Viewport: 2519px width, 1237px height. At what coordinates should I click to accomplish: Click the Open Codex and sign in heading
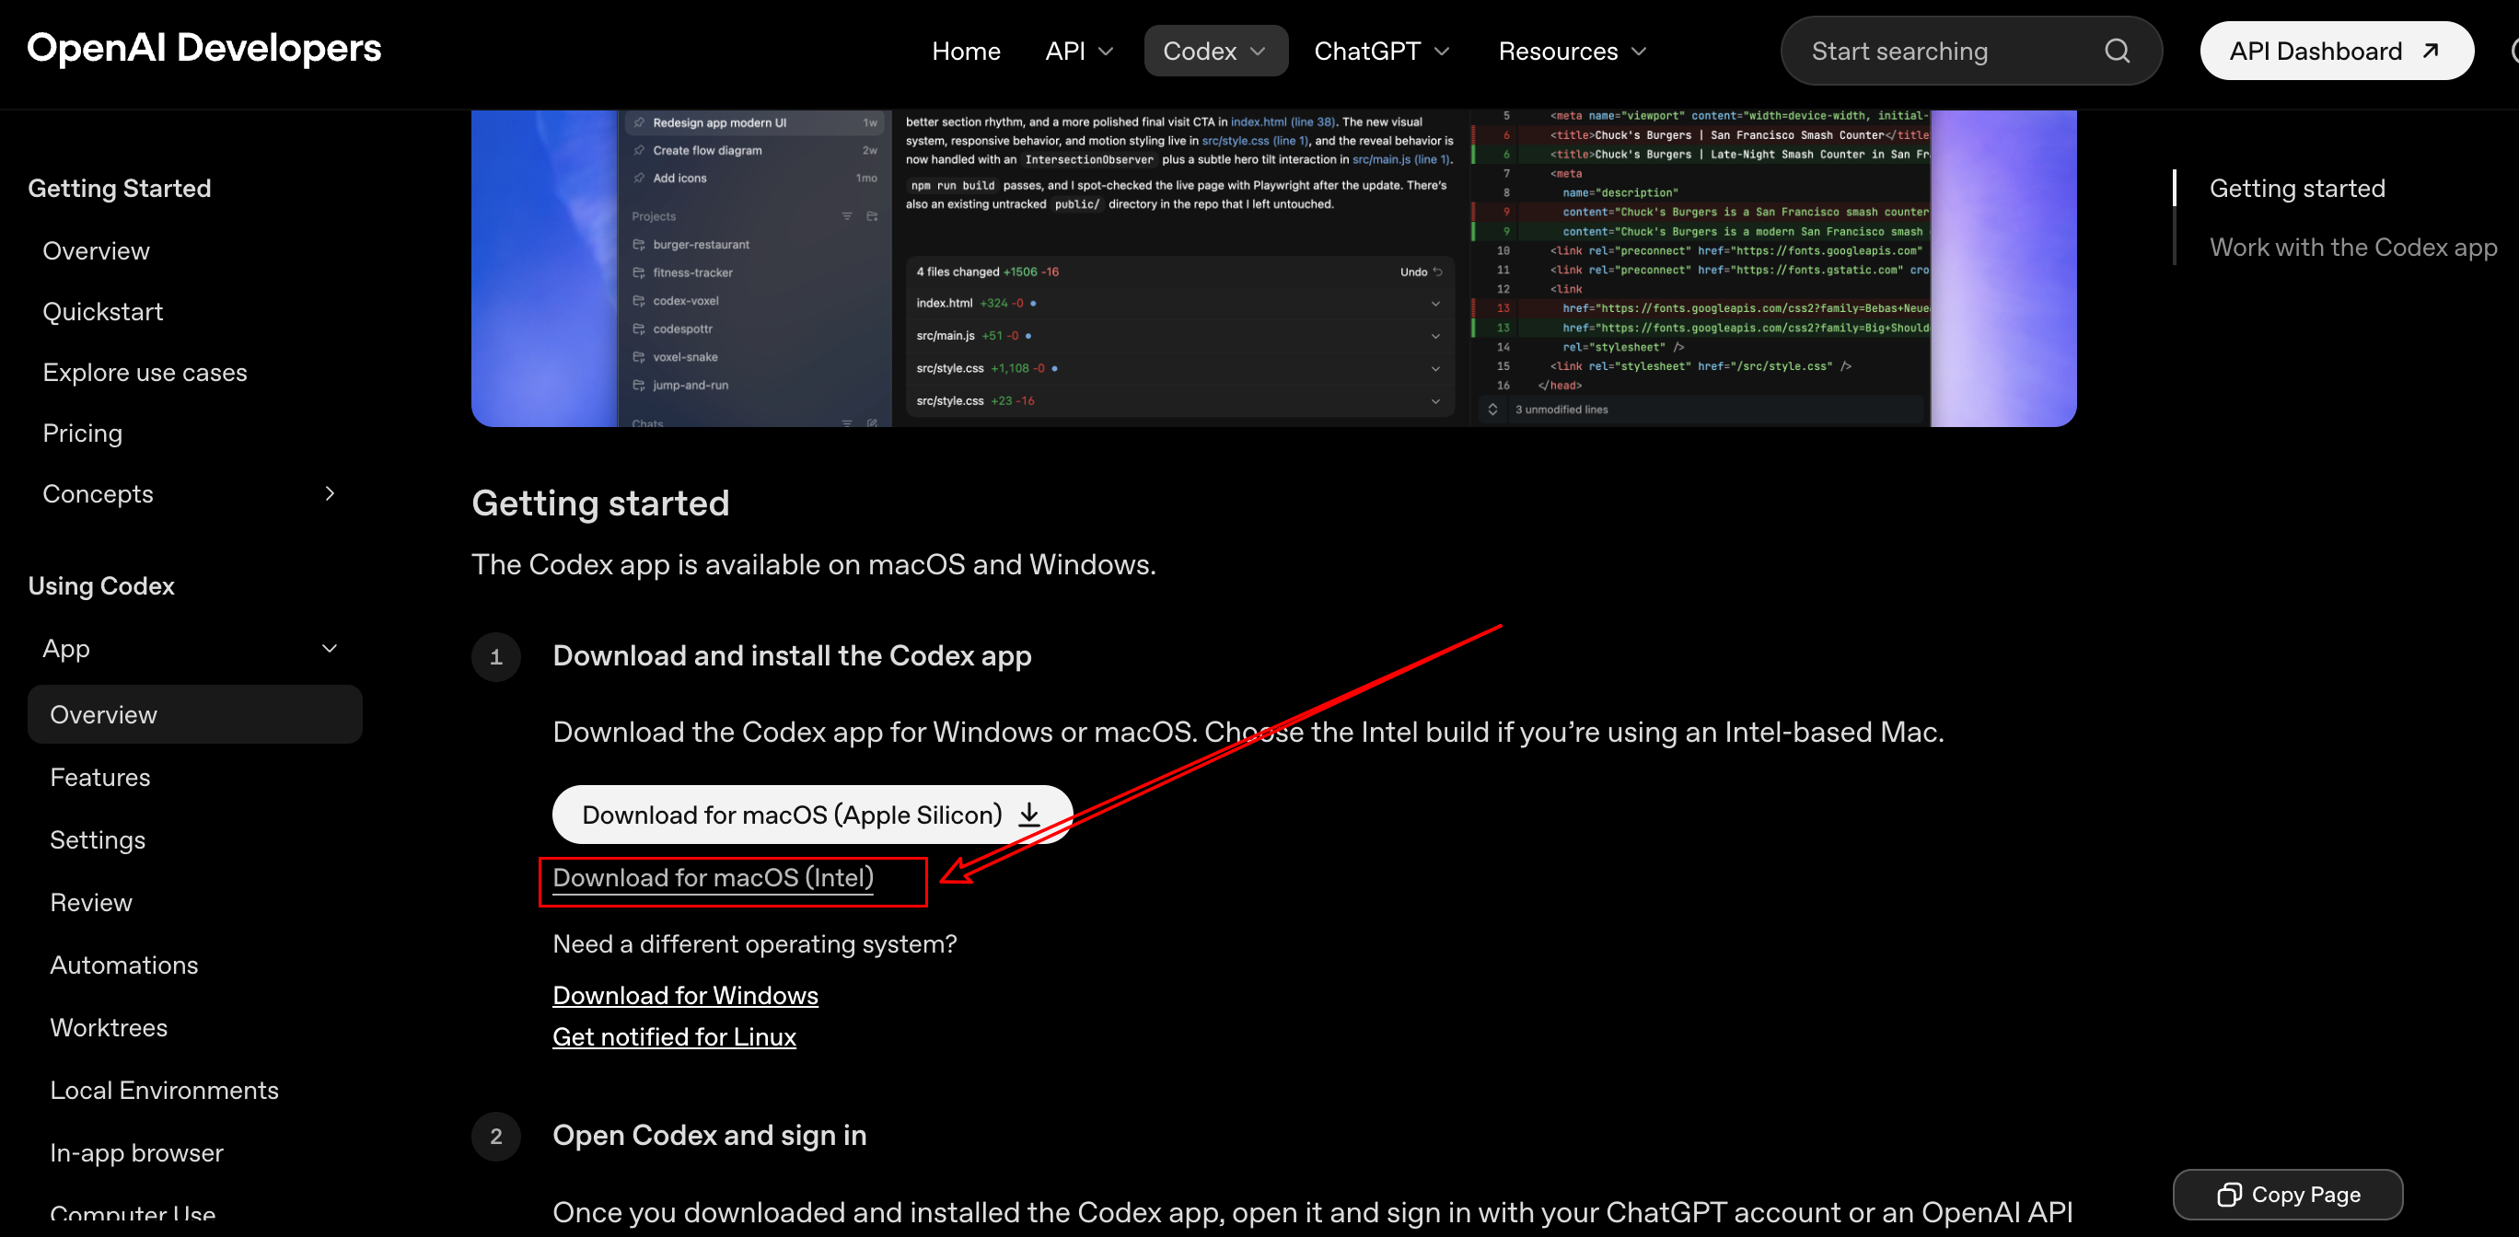coord(710,1136)
